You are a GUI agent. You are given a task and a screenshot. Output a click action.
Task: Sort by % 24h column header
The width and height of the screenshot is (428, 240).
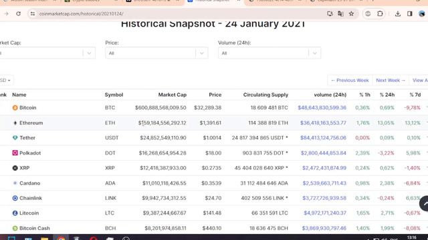coord(387,95)
